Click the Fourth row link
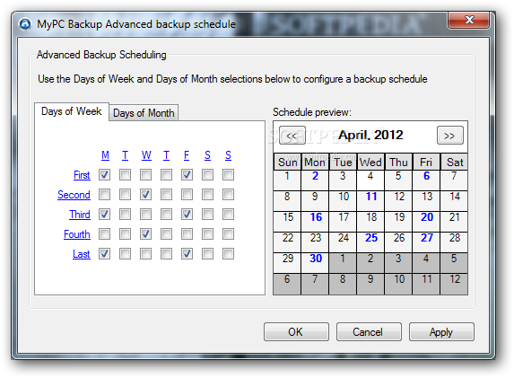 coord(77,234)
